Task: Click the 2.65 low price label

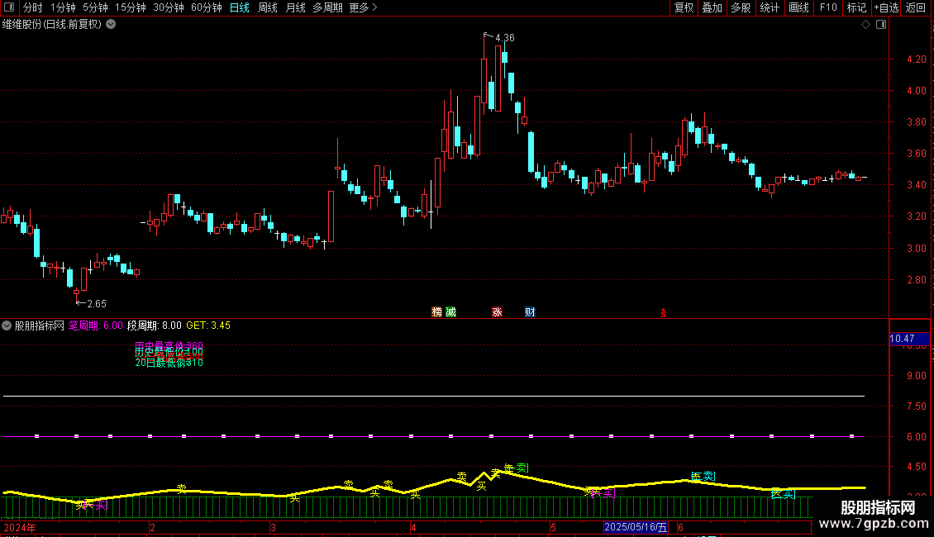Action: [x=97, y=304]
